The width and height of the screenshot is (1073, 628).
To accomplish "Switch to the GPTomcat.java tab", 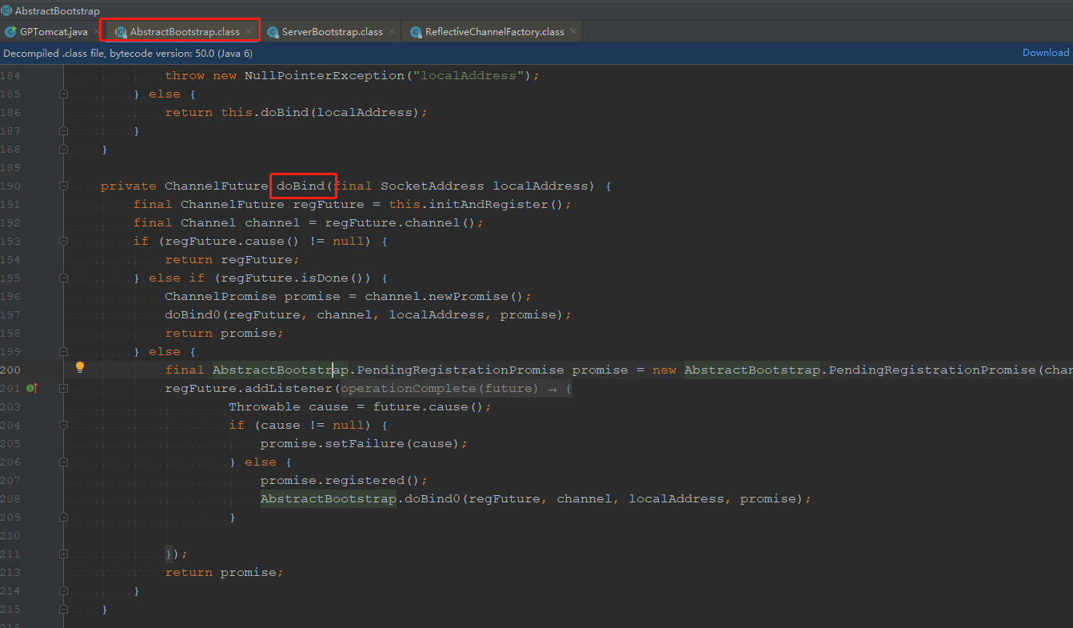I will pos(54,32).
